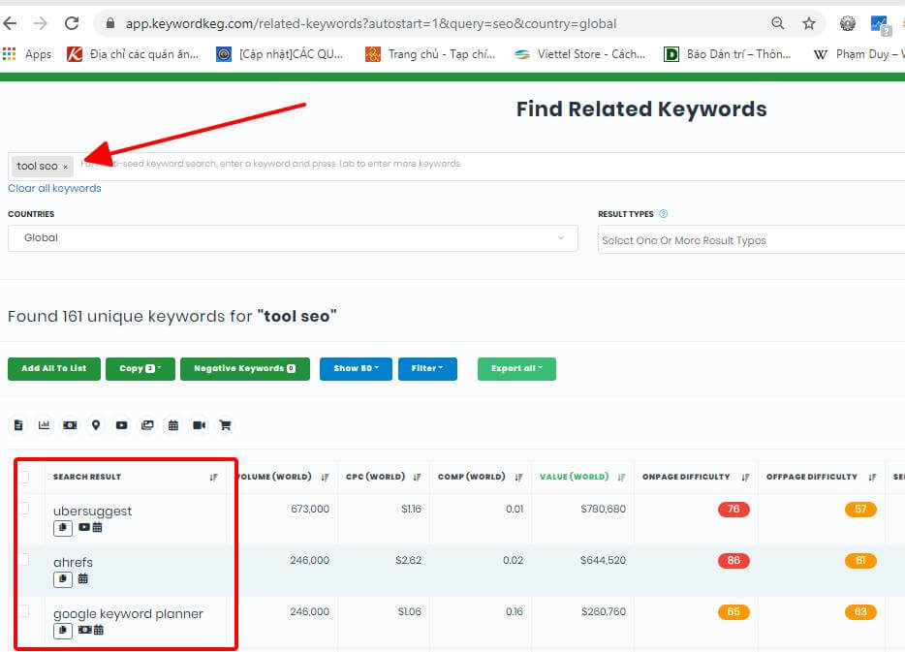
Task: Click the bar chart filter icon
Action: pos(44,425)
